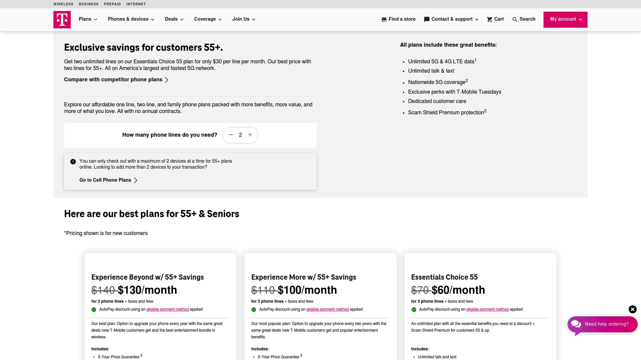The width and height of the screenshot is (641, 360).
Task: Click arrow next to Go to Cell Phone Plans
Action: pos(136,180)
